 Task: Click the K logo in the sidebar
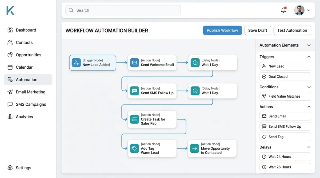coord(10,10)
